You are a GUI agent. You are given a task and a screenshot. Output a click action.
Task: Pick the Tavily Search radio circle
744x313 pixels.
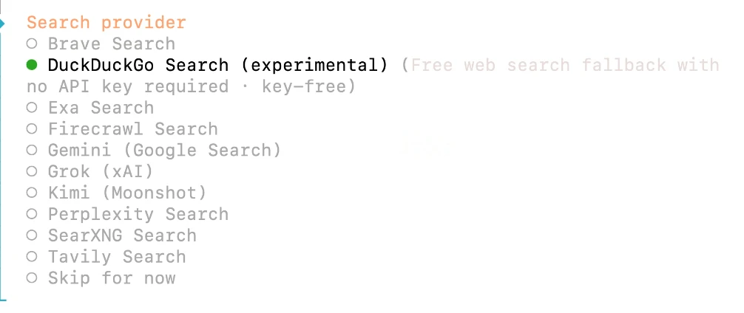[32, 257]
